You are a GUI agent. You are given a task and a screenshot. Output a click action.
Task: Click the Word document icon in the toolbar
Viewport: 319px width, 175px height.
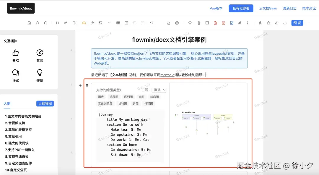pos(232,23)
